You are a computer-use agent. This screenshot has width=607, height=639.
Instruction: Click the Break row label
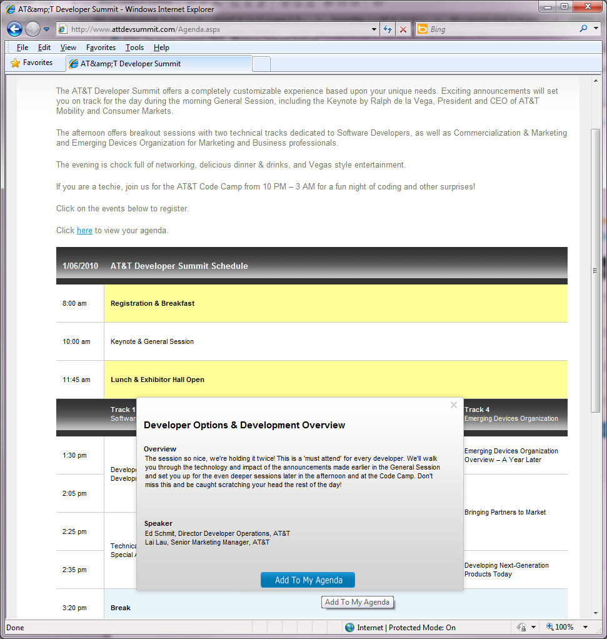121,608
